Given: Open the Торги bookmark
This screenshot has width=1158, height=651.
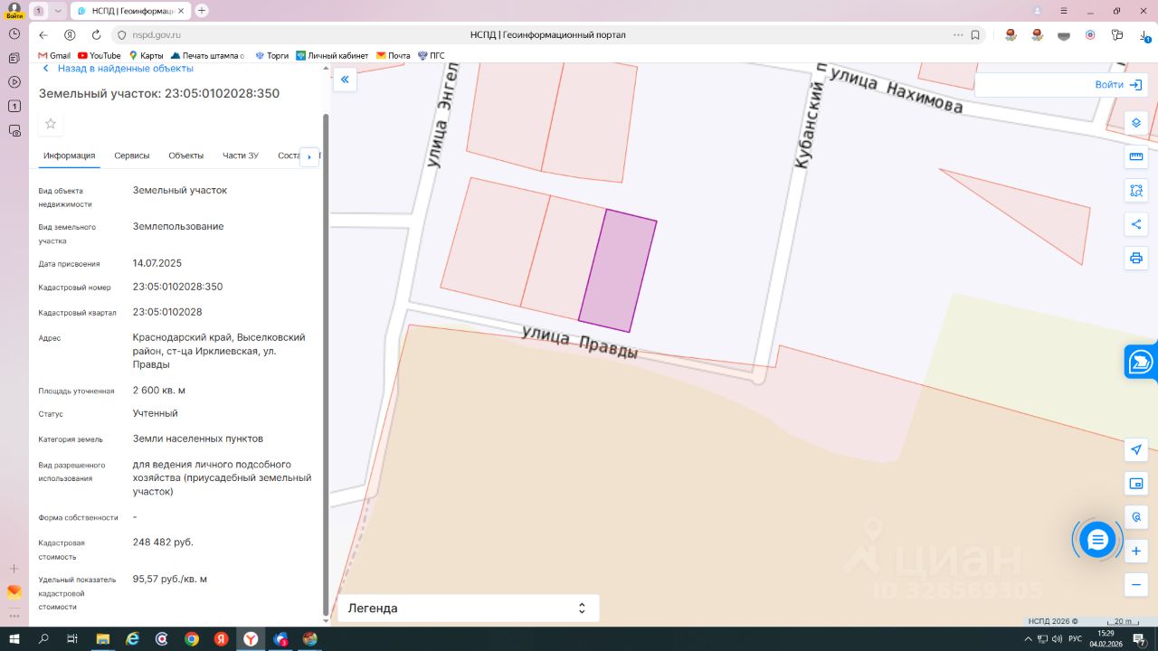Looking at the screenshot, I should pos(272,56).
